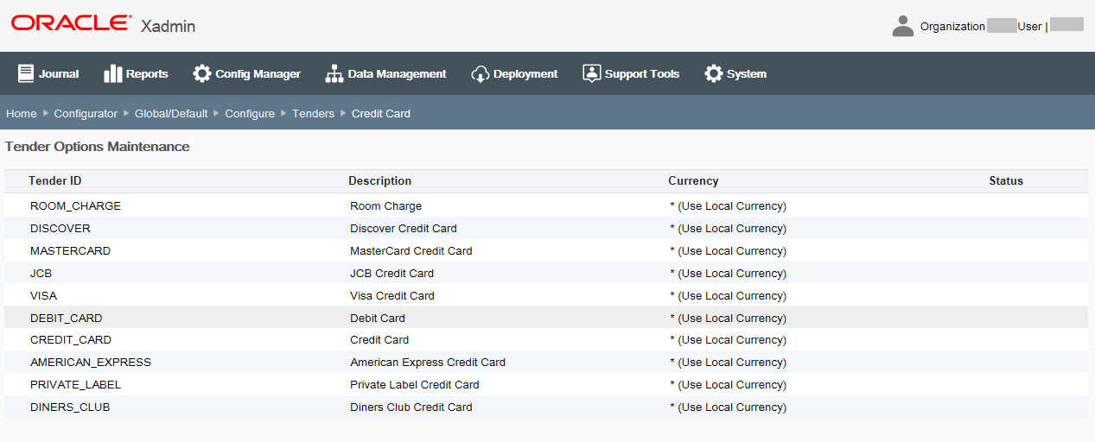The width and height of the screenshot is (1095, 442).
Task: Click Diners Club Credit Card description
Action: click(x=411, y=407)
